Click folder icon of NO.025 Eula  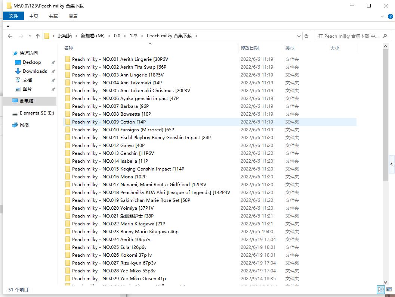point(68,247)
